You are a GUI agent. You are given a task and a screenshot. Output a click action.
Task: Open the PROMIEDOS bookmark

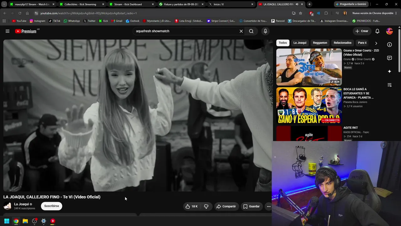tap(366, 21)
